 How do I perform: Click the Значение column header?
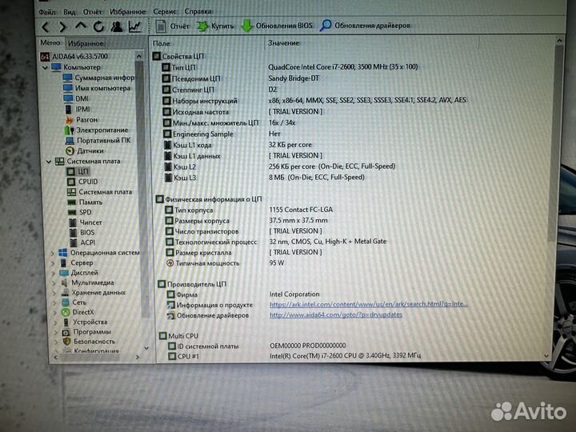point(283,43)
